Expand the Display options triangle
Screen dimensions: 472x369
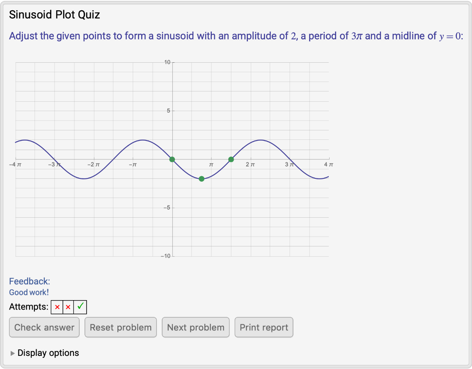tap(13, 353)
